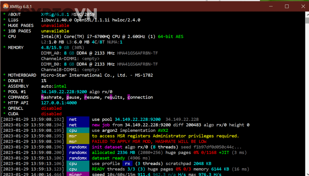The width and height of the screenshot is (309, 176).
Task: Click red 'disabled' beside CUDA
Action: [x=51, y=114]
